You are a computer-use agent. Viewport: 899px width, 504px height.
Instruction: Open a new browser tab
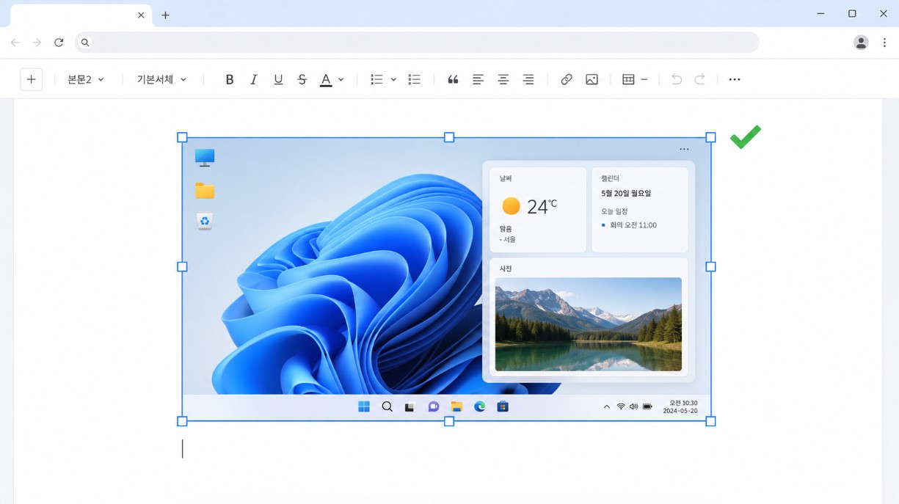click(x=165, y=15)
